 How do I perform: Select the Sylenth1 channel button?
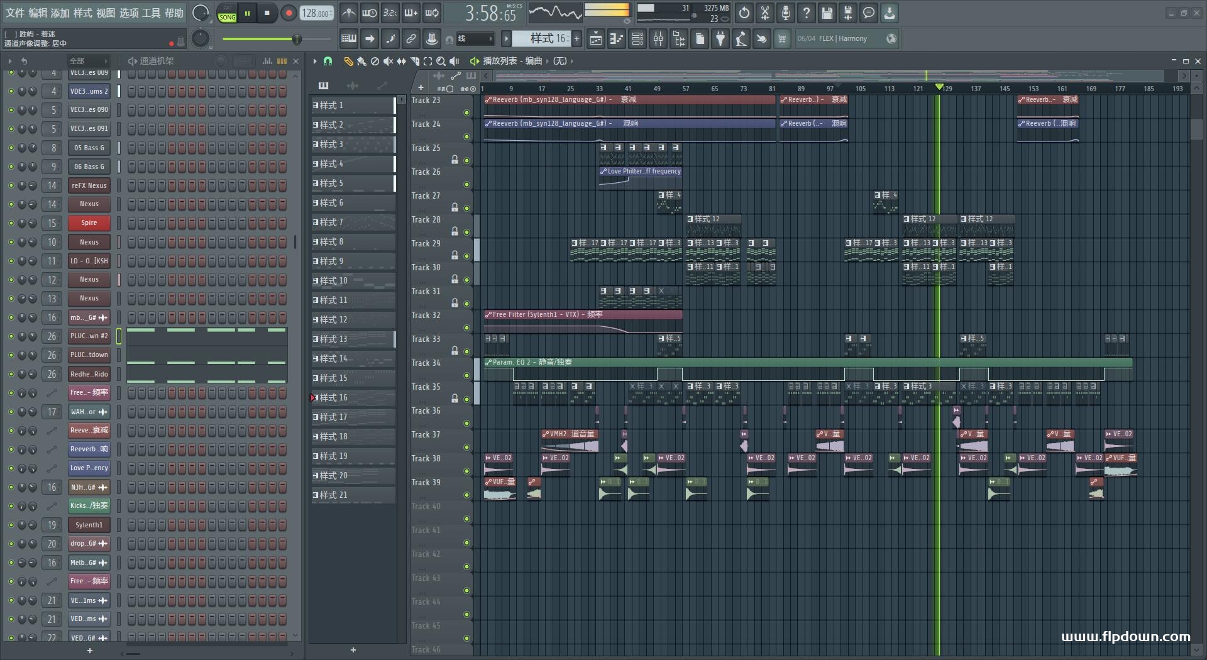(x=89, y=525)
